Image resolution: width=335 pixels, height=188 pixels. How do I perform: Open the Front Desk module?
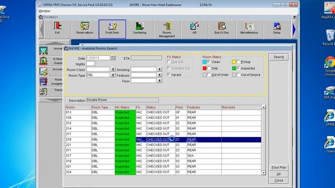(112, 29)
